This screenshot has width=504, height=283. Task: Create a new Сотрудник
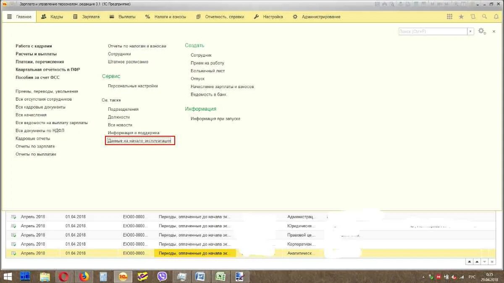(x=201, y=55)
